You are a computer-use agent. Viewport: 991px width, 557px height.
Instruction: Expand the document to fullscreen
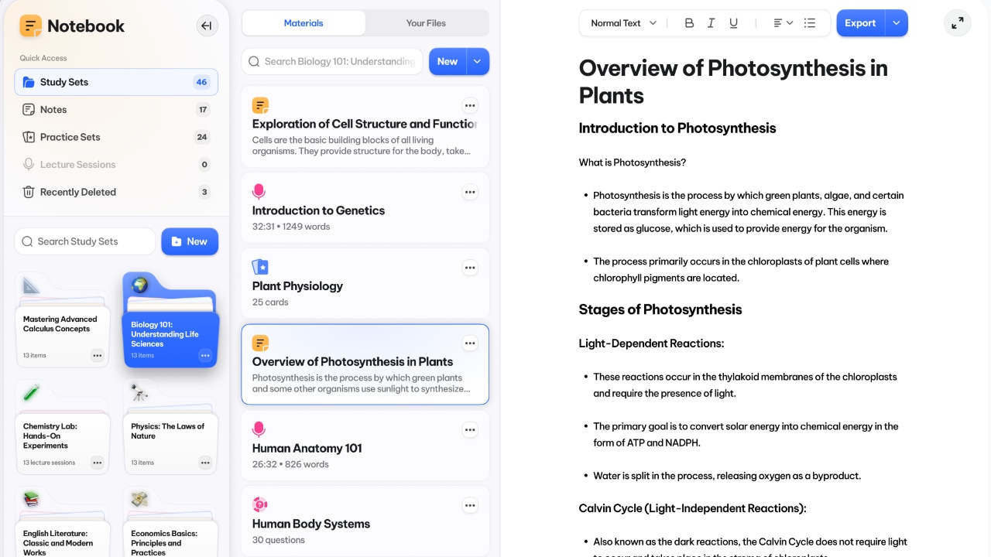(x=958, y=23)
